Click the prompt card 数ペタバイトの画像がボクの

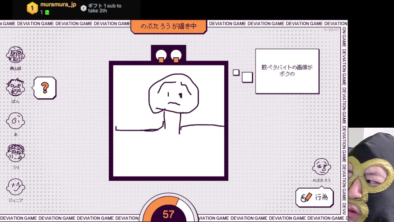tap(287, 71)
